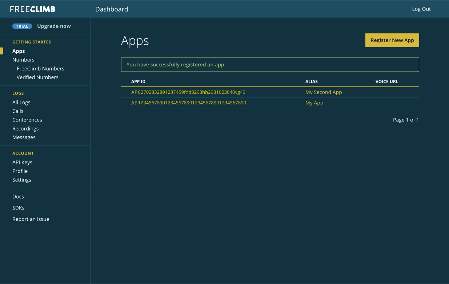
Task: Click the Apps page heading
Action: coord(135,41)
